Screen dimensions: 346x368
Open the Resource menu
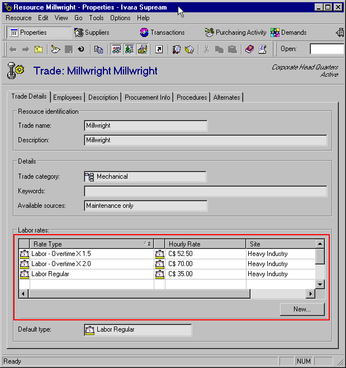point(18,18)
